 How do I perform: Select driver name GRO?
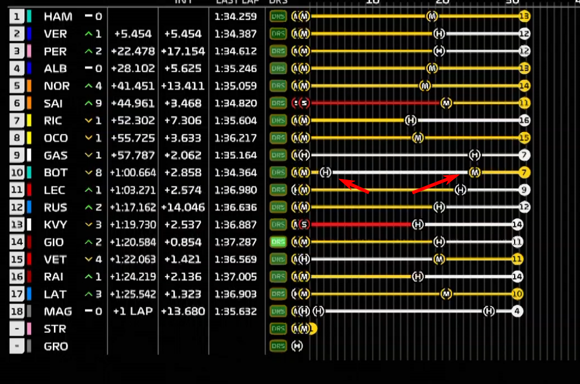coord(56,346)
